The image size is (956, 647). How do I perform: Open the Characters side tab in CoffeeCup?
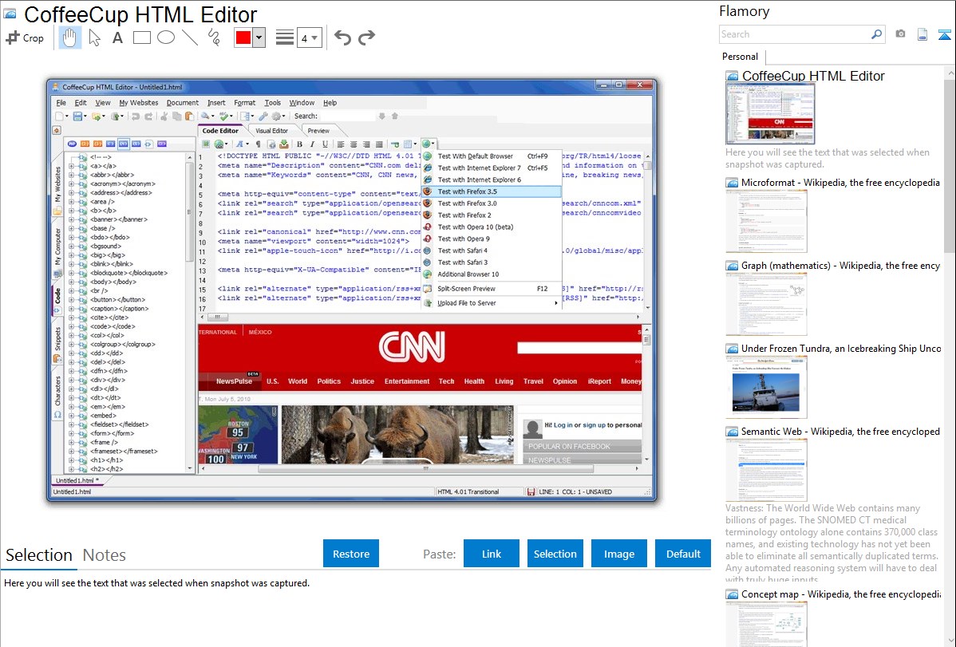[57, 396]
